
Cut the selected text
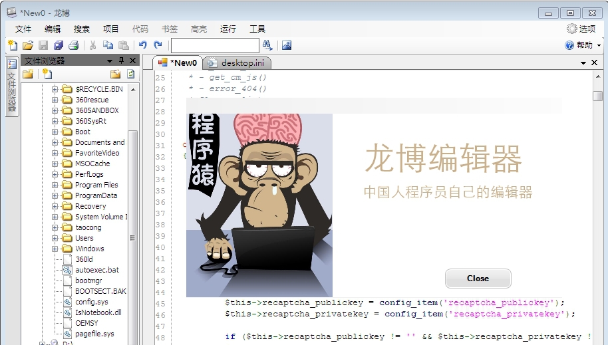click(x=92, y=45)
